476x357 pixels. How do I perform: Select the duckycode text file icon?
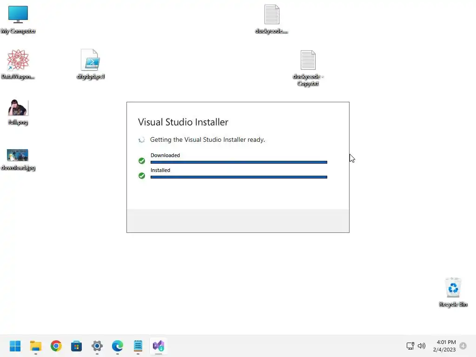point(271,20)
